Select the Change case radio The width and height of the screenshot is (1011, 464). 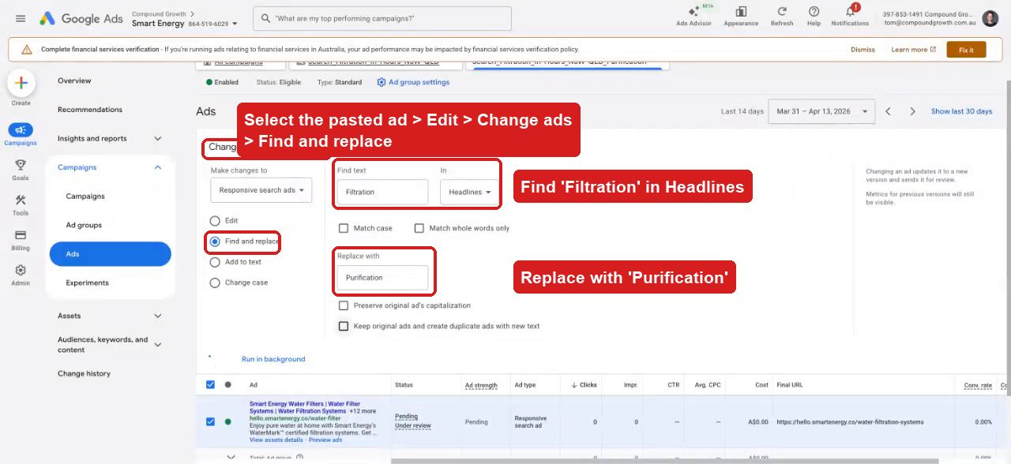[215, 283]
